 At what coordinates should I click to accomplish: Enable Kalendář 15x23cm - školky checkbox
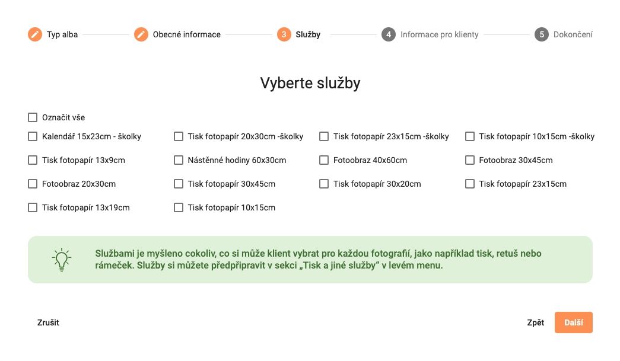click(x=33, y=136)
